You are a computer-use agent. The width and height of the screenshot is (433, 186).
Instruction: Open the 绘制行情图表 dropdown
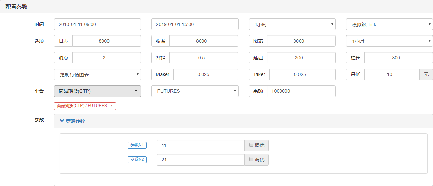point(97,74)
